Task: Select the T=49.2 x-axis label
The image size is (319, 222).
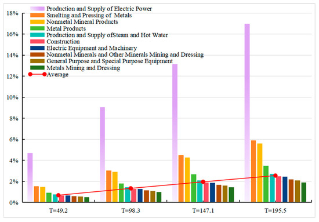Action: click(x=59, y=210)
